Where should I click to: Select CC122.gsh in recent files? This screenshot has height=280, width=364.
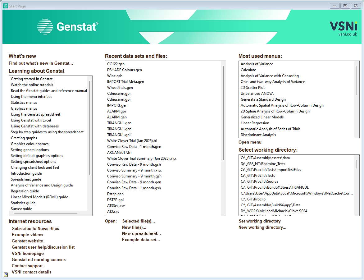116,64
